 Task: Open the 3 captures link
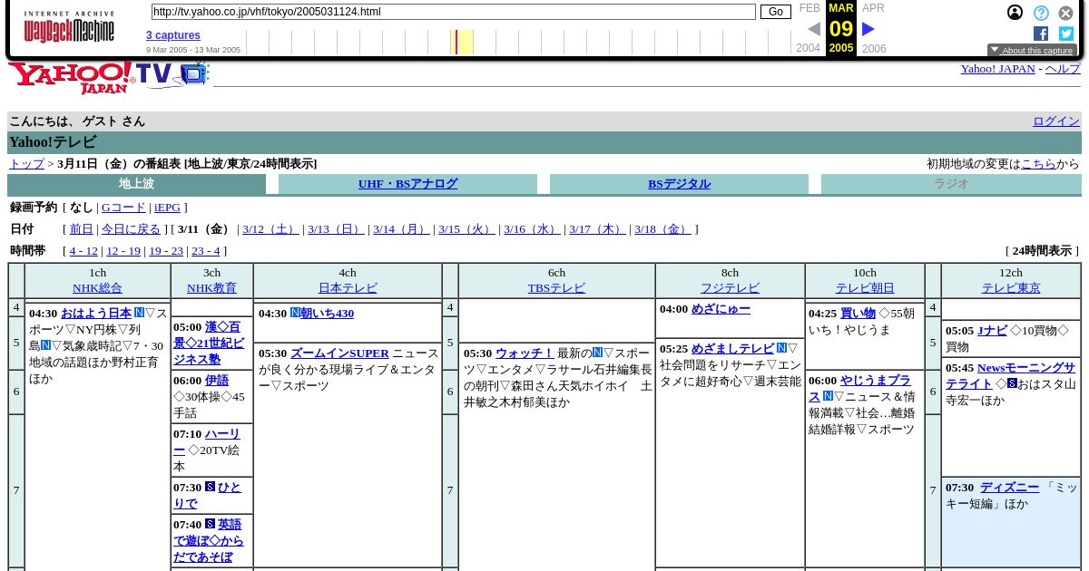[173, 35]
